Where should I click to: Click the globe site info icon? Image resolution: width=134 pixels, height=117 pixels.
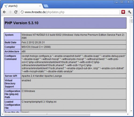[x=22, y=12]
